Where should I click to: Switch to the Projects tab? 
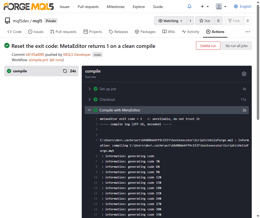point(93,32)
